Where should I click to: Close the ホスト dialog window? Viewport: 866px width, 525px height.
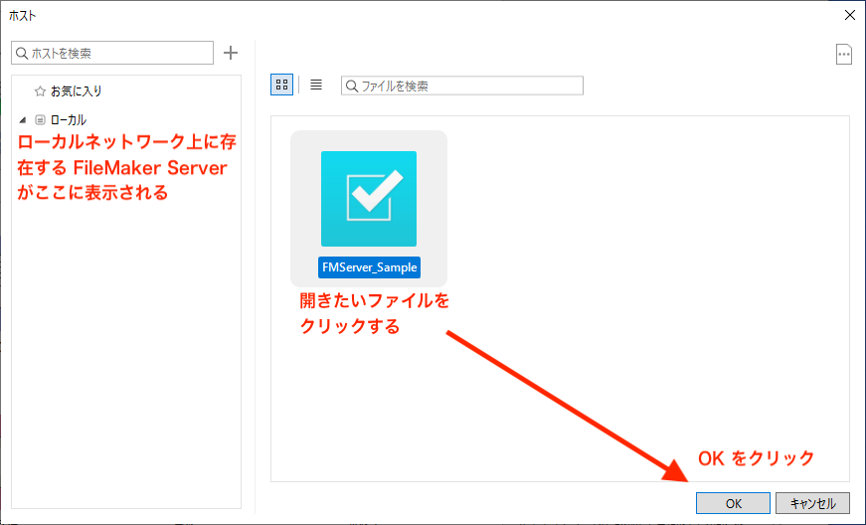click(849, 15)
